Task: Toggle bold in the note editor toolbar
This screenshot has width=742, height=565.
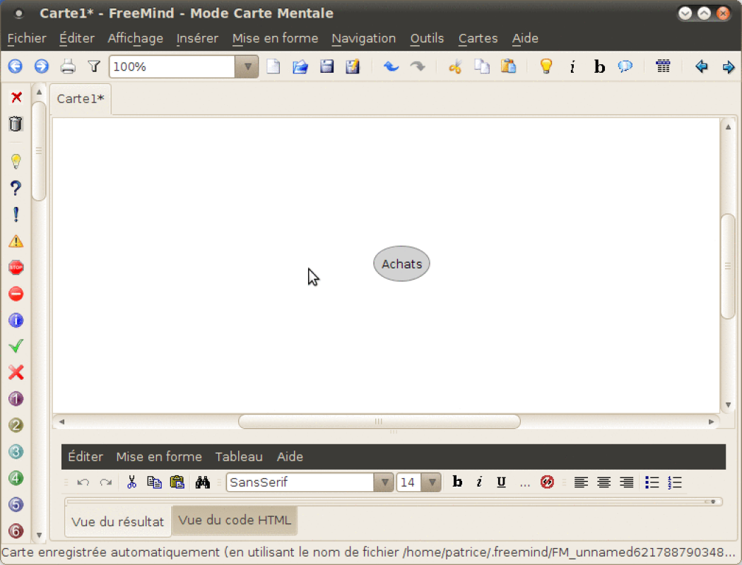Action: (x=457, y=482)
